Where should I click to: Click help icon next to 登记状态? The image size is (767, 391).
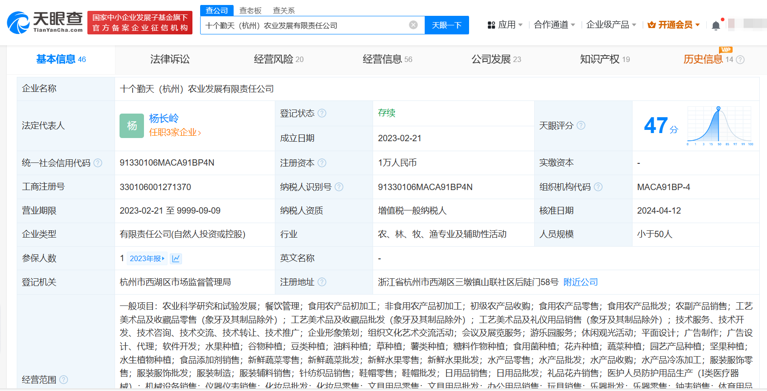(x=322, y=113)
